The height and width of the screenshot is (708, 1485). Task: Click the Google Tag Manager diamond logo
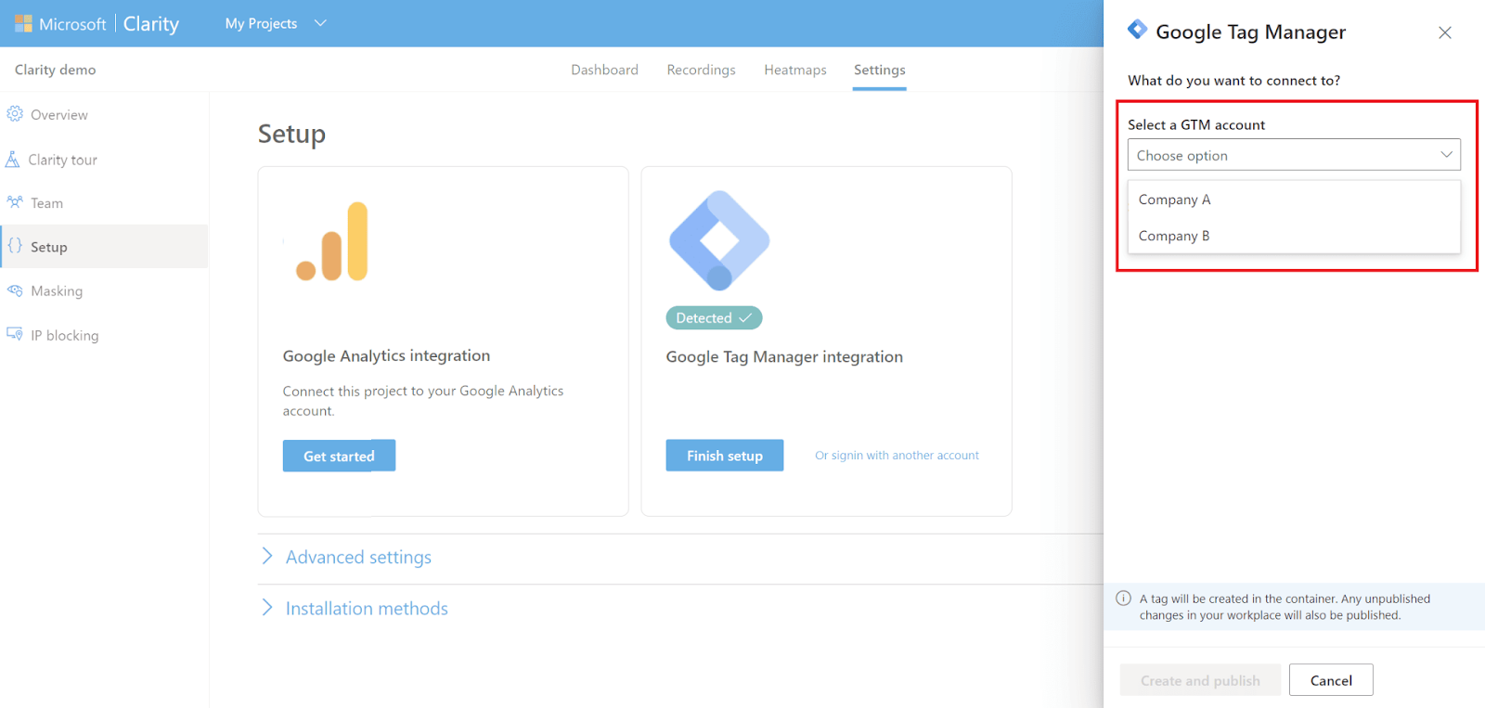[x=719, y=240]
